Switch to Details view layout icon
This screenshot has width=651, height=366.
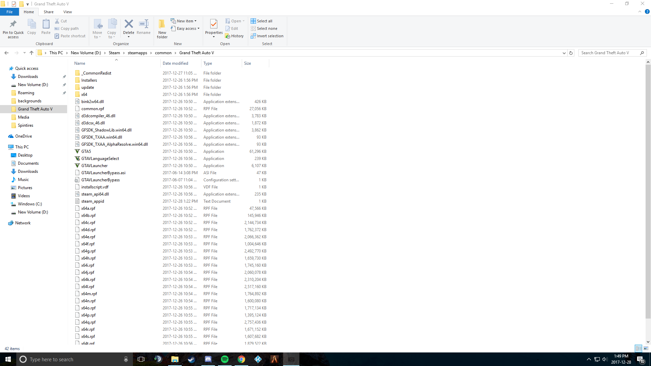click(x=638, y=348)
